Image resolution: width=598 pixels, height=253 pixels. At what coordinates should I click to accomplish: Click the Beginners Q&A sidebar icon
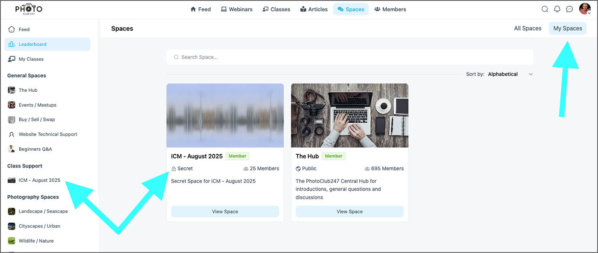(x=12, y=149)
